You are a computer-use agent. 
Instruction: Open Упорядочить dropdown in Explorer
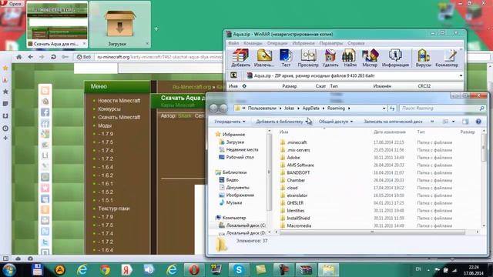(230, 122)
